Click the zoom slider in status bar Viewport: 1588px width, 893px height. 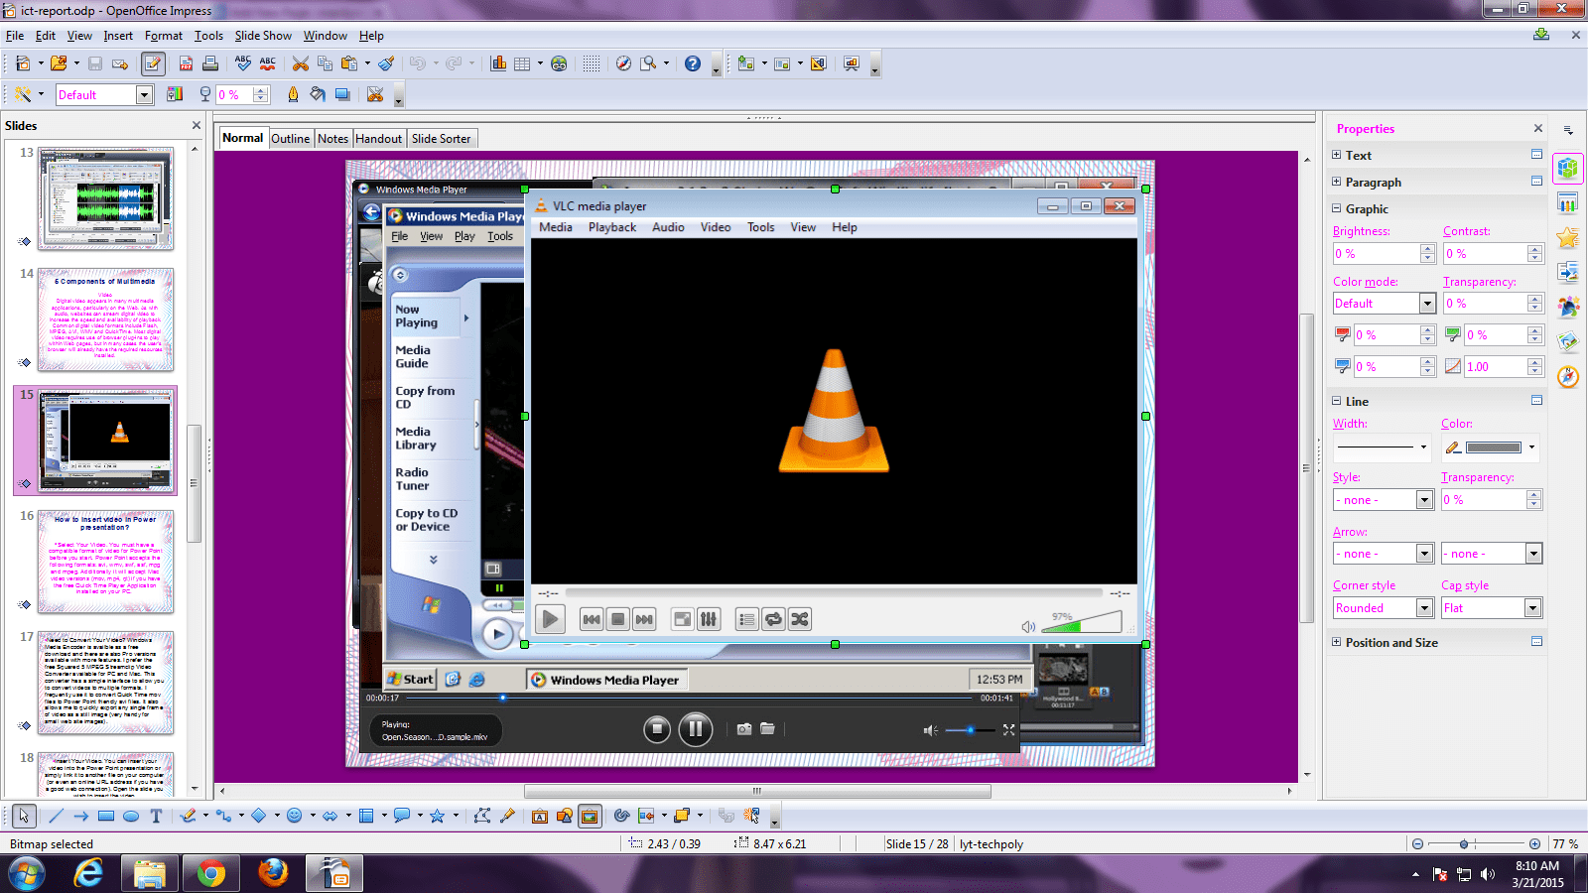click(1476, 844)
